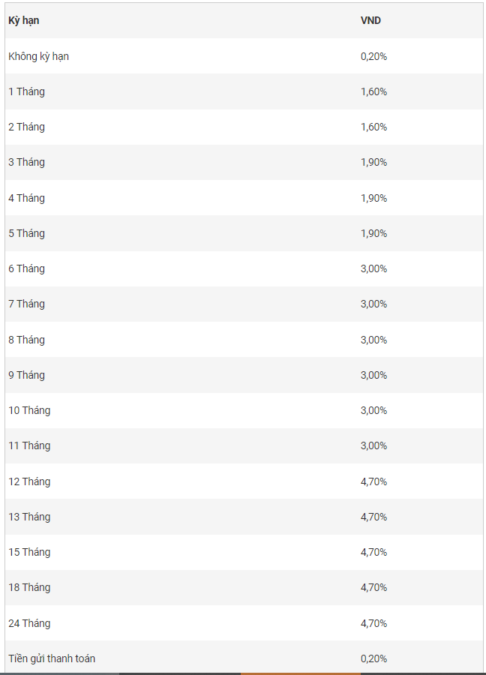Select the 12 Tháng term label
Screen dimensions: 486x675
tap(29, 481)
